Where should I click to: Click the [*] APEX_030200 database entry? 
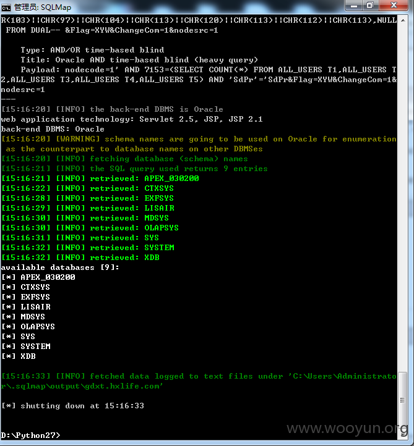tap(38, 277)
